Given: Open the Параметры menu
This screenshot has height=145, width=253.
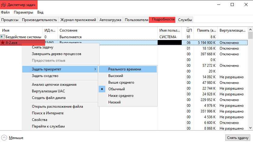Looking at the screenshot, I should [x=23, y=12].
